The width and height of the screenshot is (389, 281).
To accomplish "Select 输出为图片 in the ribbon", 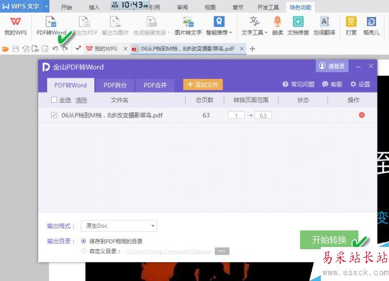I will pos(115,26).
